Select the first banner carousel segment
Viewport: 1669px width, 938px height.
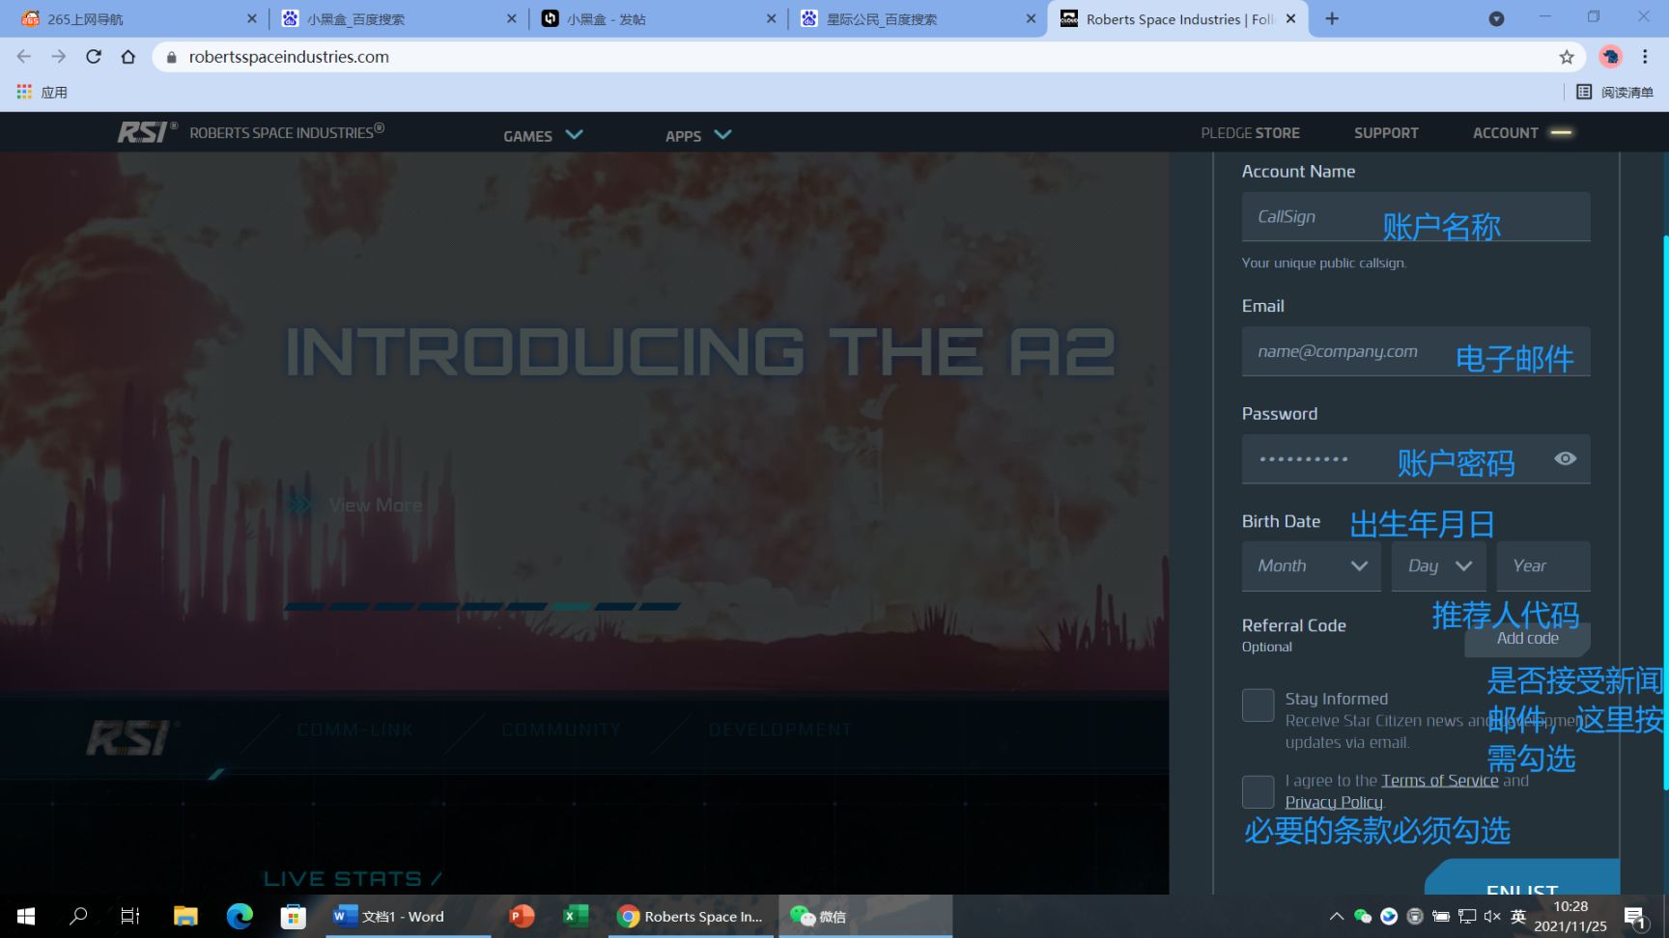(x=303, y=607)
